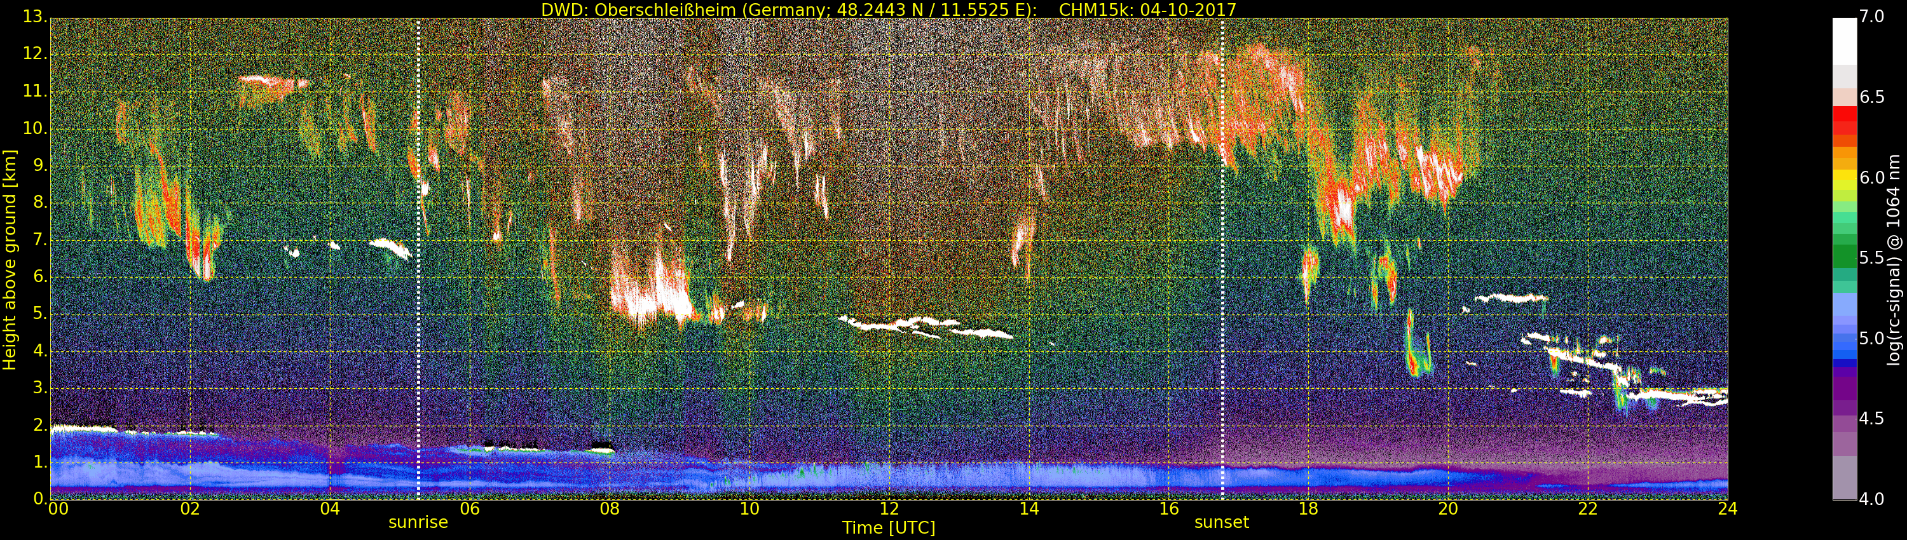1907x540 pixels.
Task: Click the colorbar tick label 5.5
Action: pos(1872,258)
